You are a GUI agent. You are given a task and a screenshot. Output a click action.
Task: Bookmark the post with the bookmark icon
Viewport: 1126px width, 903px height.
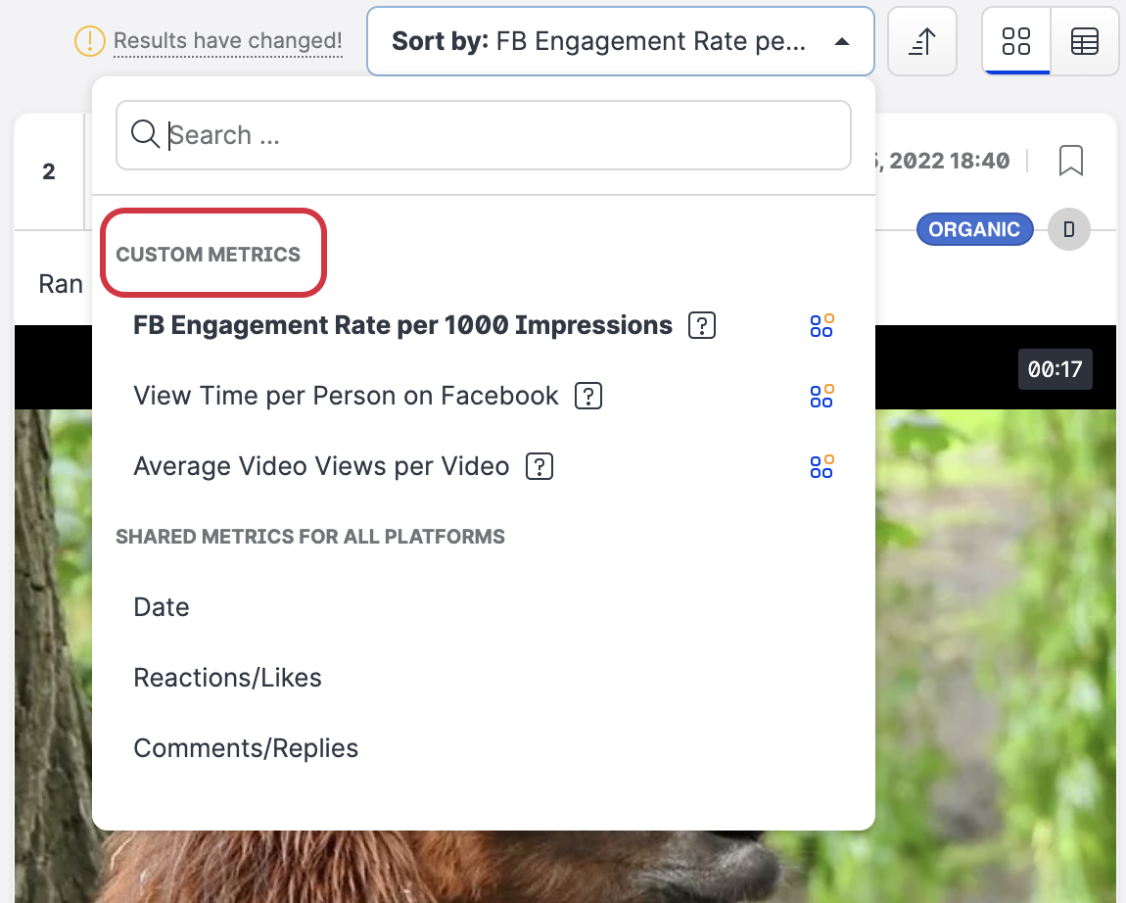pos(1070,161)
